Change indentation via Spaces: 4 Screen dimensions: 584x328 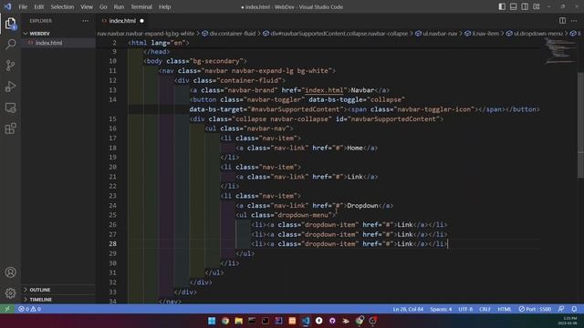441,309
